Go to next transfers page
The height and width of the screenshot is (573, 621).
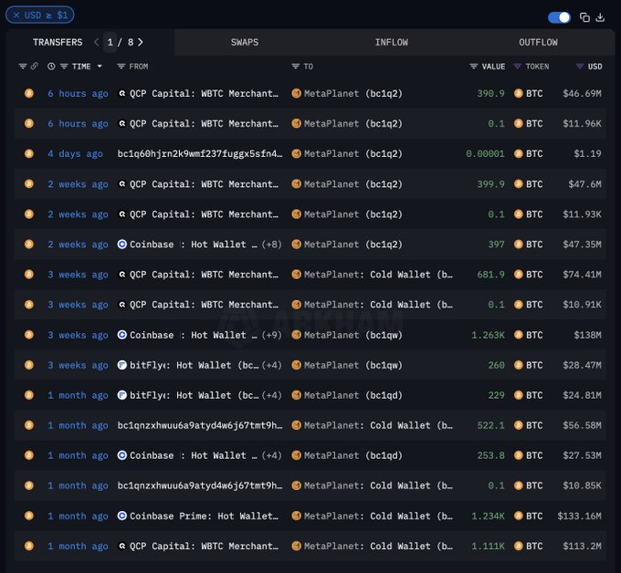point(141,42)
